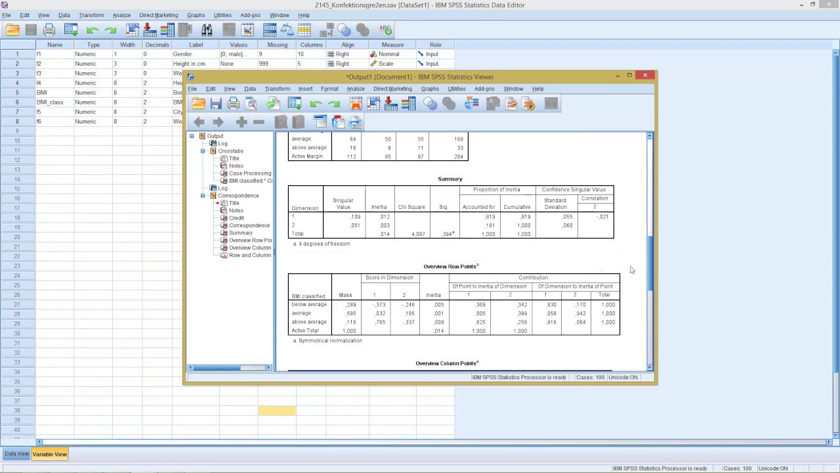The height and width of the screenshot is (473, 840).
Task: Click the Label cell 'Height in cm'
Action: 196,64
